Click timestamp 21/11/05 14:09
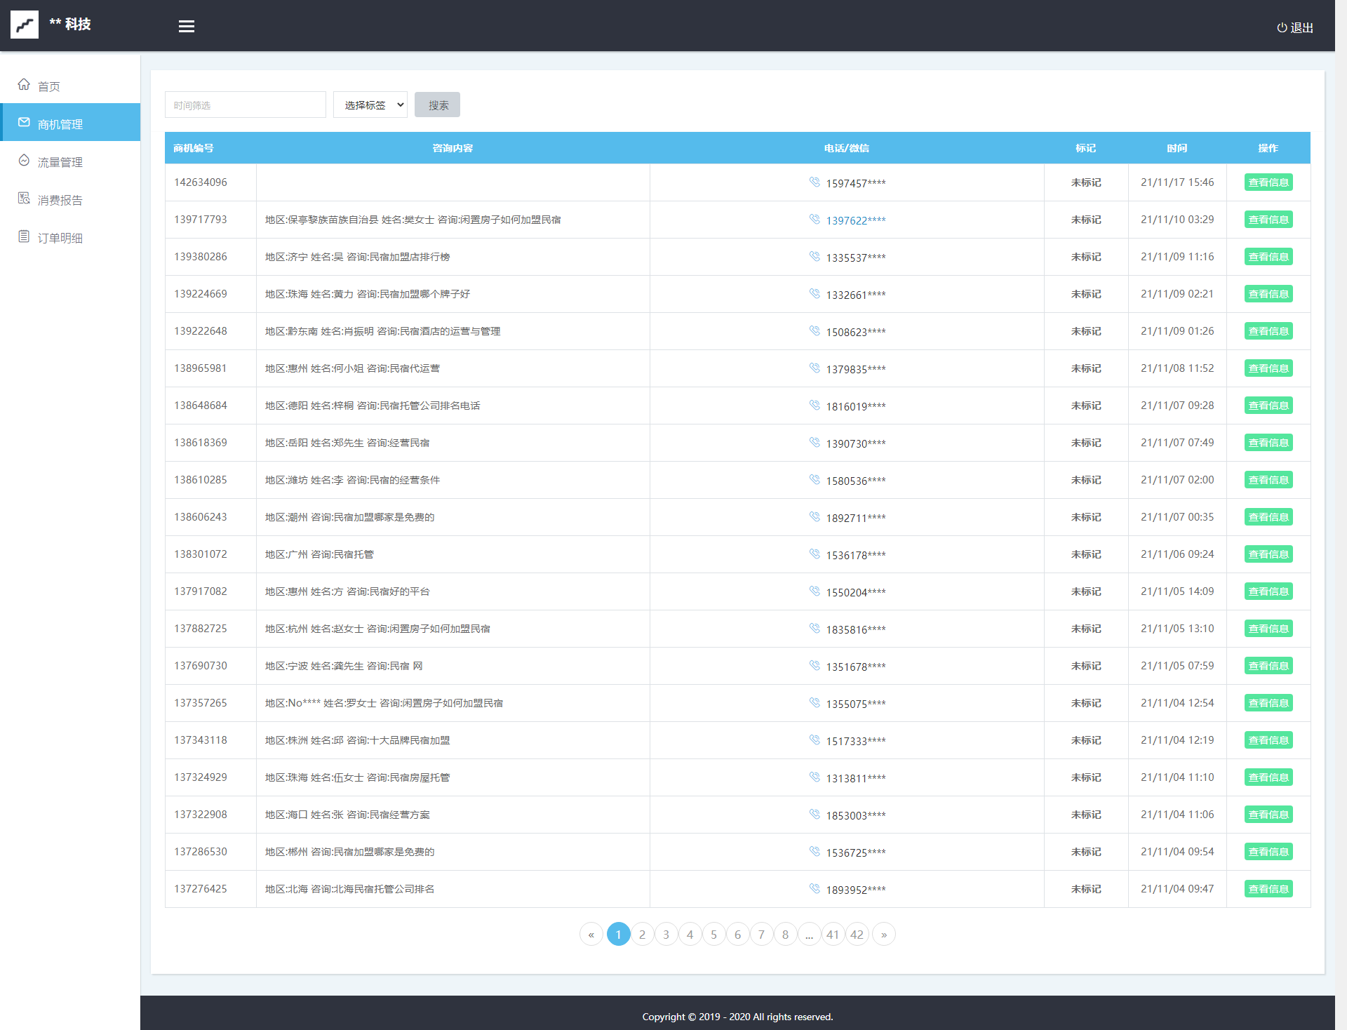Image resolution: width=1347 pixels, height=1030 pixels. pyautogui.click(x=1177, y=591)
